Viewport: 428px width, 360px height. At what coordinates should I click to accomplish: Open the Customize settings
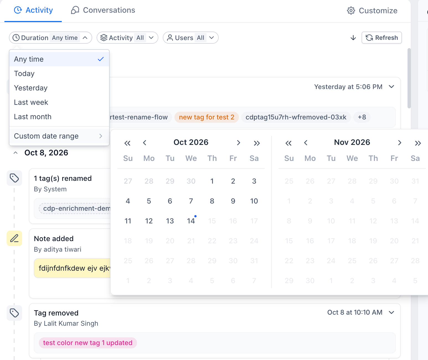tap(372, 11)
